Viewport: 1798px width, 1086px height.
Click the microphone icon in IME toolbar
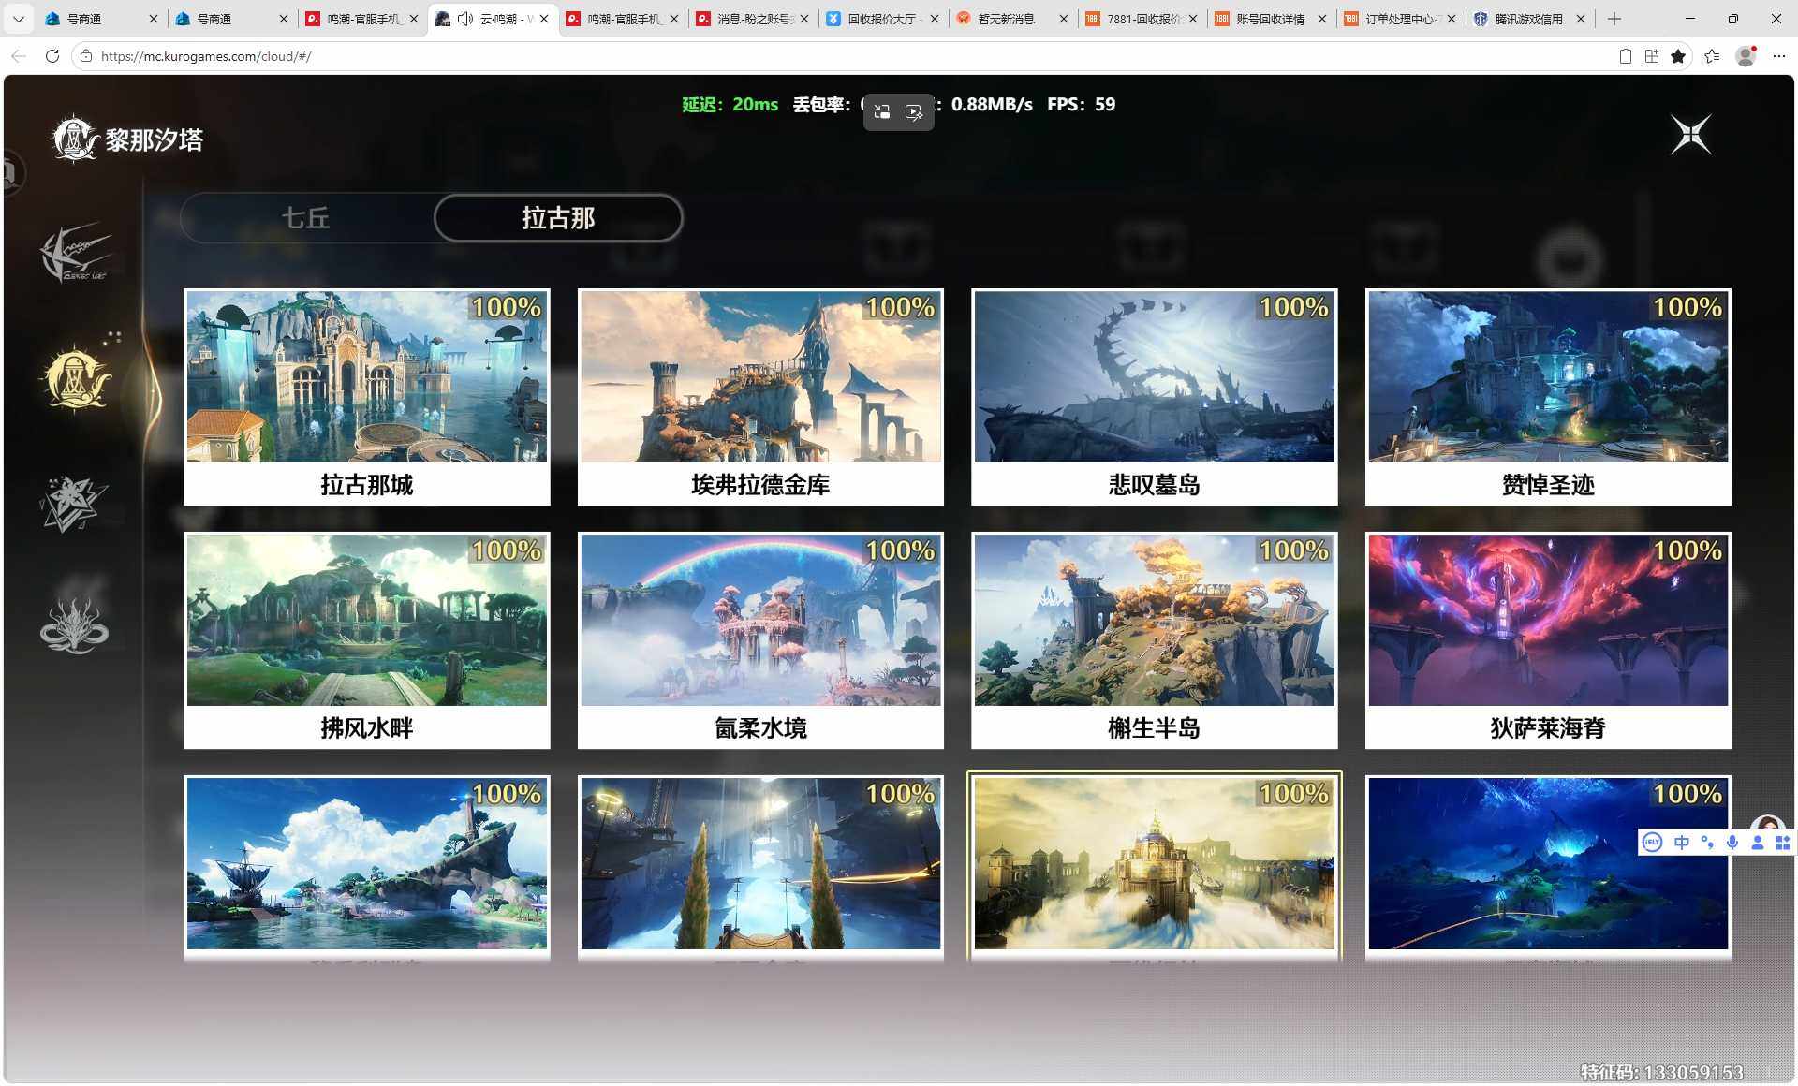pos(1732,843)
